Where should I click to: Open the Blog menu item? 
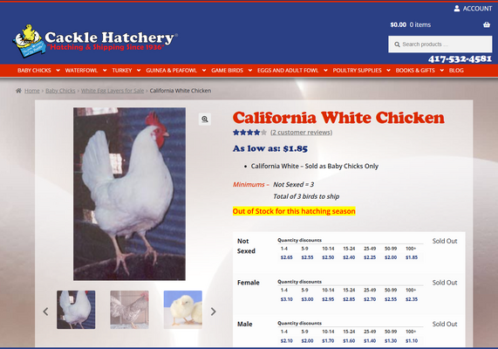click(x=456, y=71)
